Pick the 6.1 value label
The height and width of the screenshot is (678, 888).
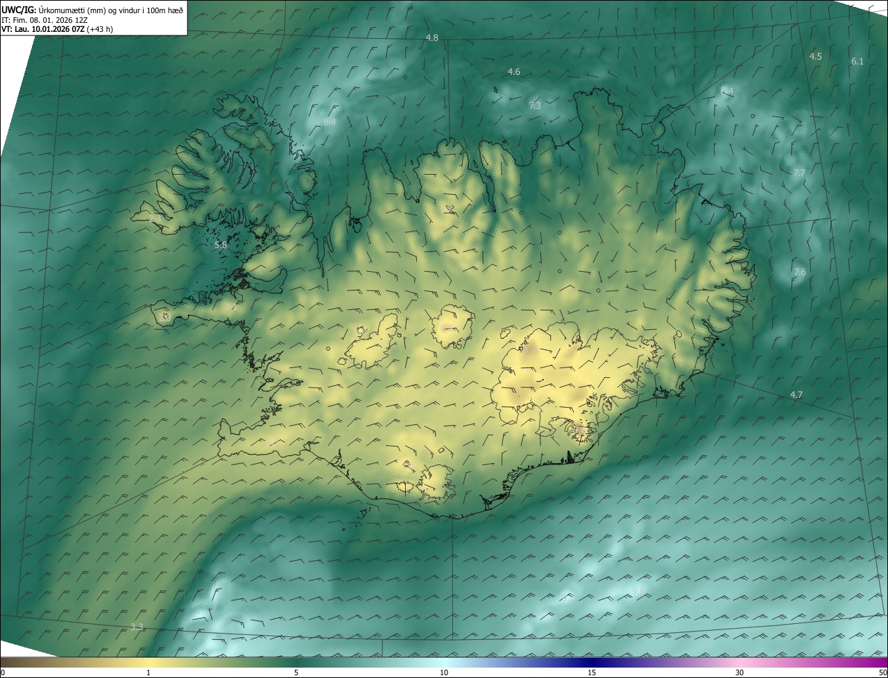point(857,61)
